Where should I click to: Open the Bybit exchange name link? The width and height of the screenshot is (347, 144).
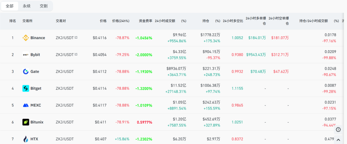pyautogui.click(x=35, y=55)
